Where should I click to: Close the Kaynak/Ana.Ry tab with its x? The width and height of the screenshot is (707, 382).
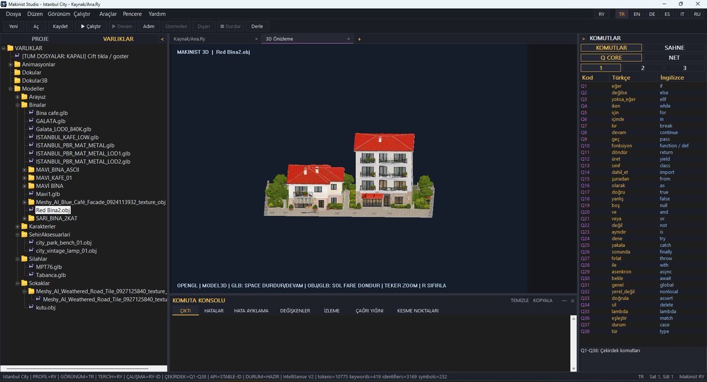pos(256,39)
